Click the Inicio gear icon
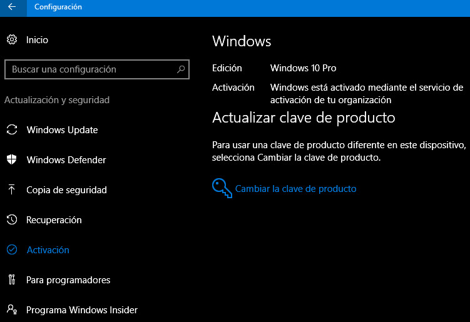Viewport: 470px width, 322px height. [12, 40]
